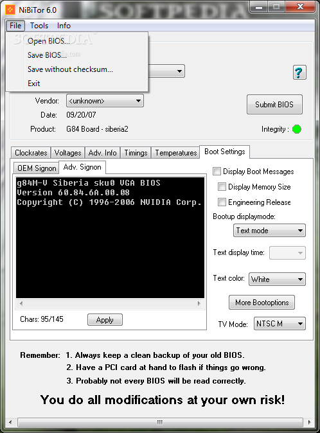
Task: Close the NiBiTor window
Action: [300, 7]
